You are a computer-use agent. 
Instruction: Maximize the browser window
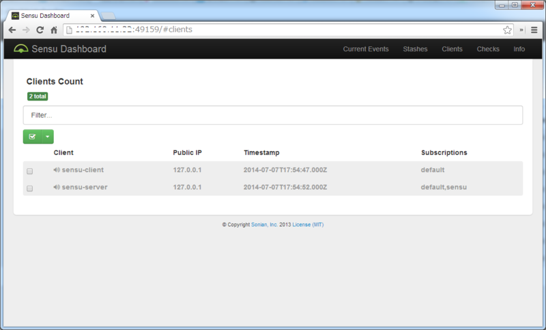coord(515,5)
